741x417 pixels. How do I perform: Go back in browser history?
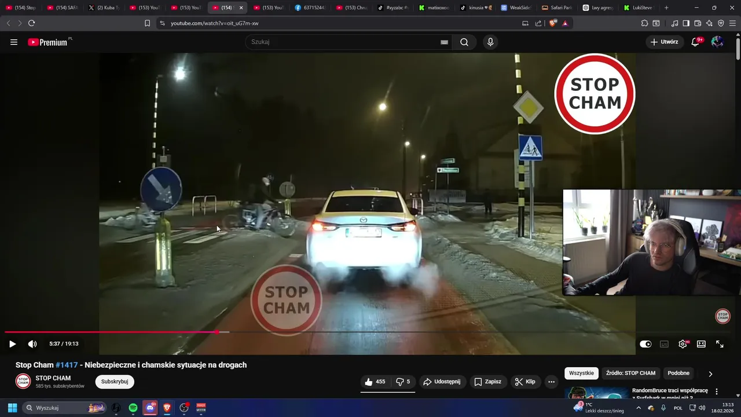click(x=8, y=23)
